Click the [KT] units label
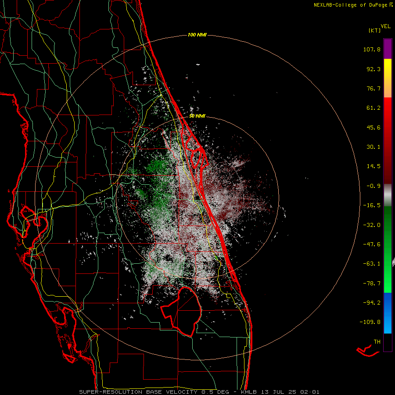The image size is (395, 395). [x=375, y=30]
